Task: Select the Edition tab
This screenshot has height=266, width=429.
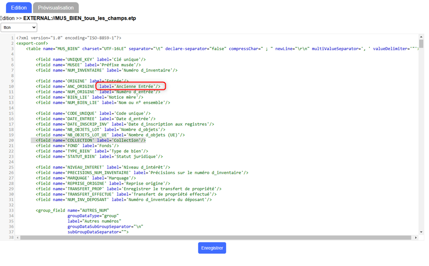Action: point(19,8)
